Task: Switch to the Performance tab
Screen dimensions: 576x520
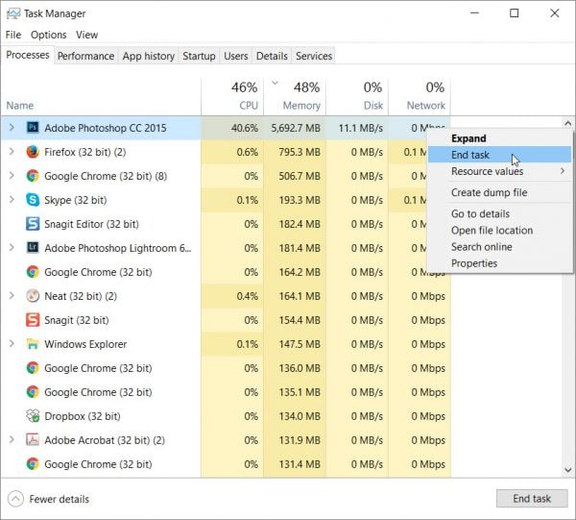Action: (86, 56)
